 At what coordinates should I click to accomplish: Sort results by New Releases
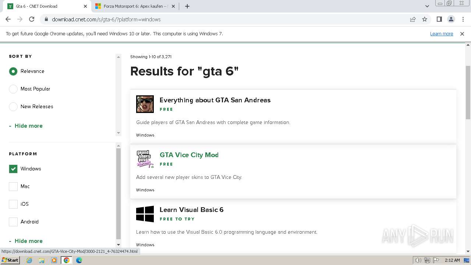[x=13, y=106]
